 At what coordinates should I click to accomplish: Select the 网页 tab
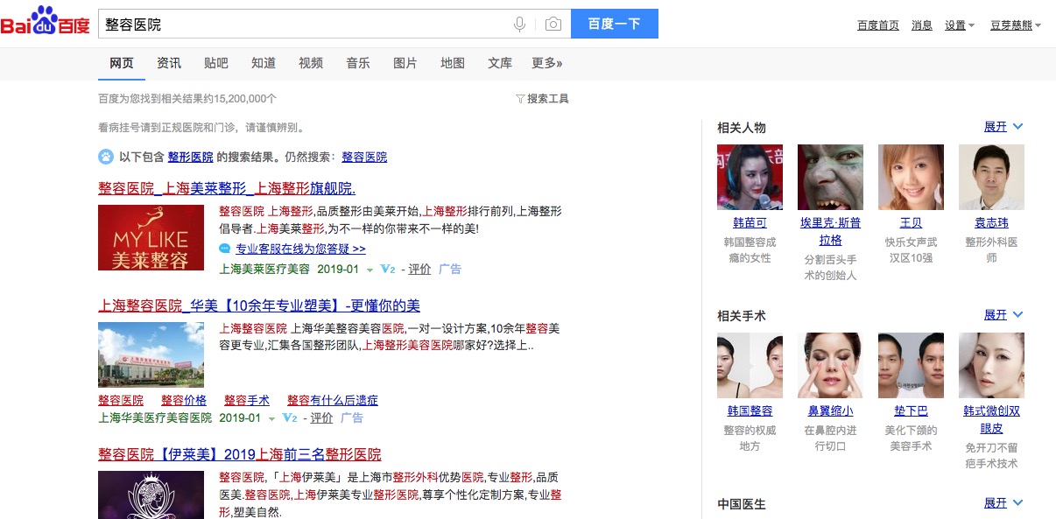pos(122,63)
